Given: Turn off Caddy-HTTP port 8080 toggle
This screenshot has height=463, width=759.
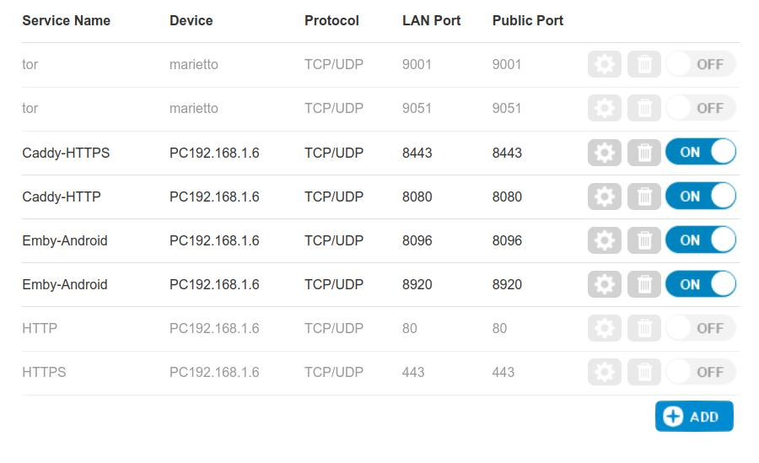Looking at the screenshot, I should pyautogui.click(x=701, y=196).
